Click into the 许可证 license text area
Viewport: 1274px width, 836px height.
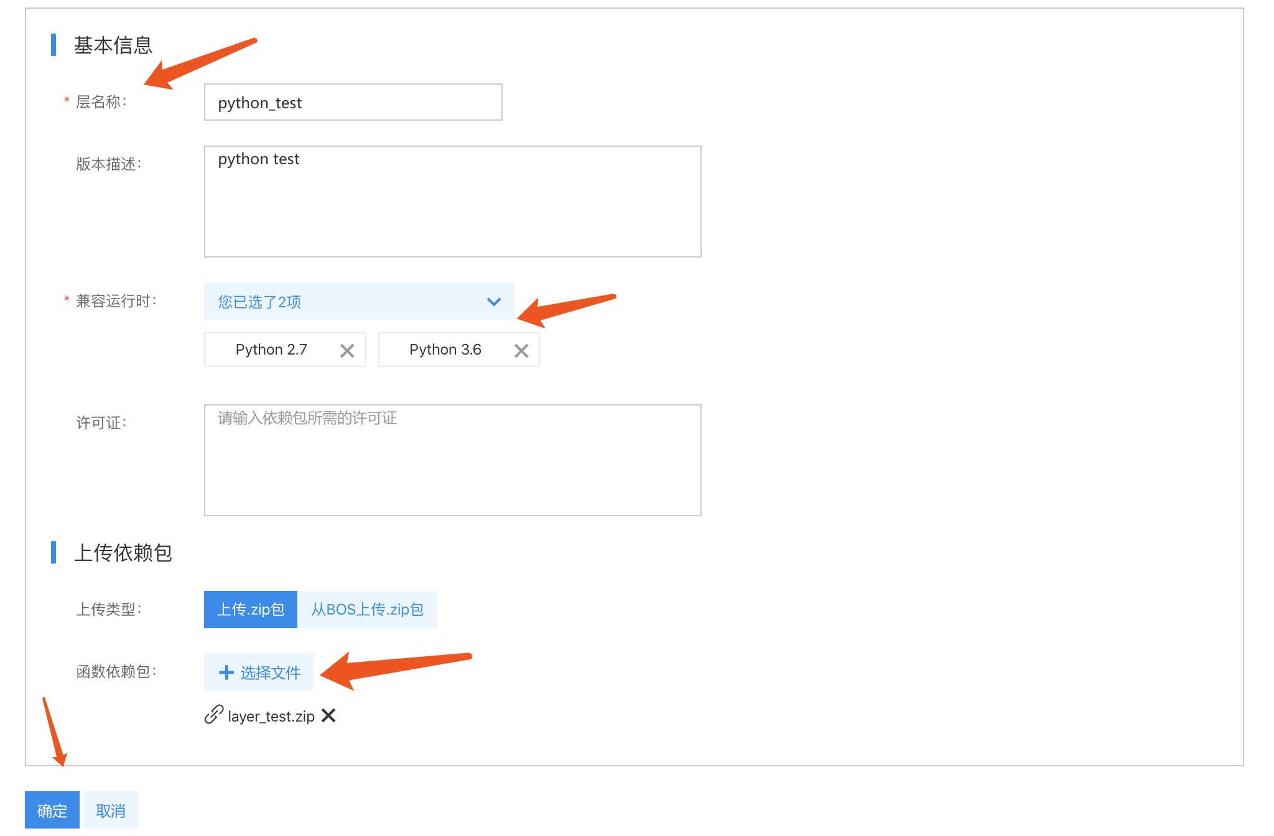coord(452,460)
